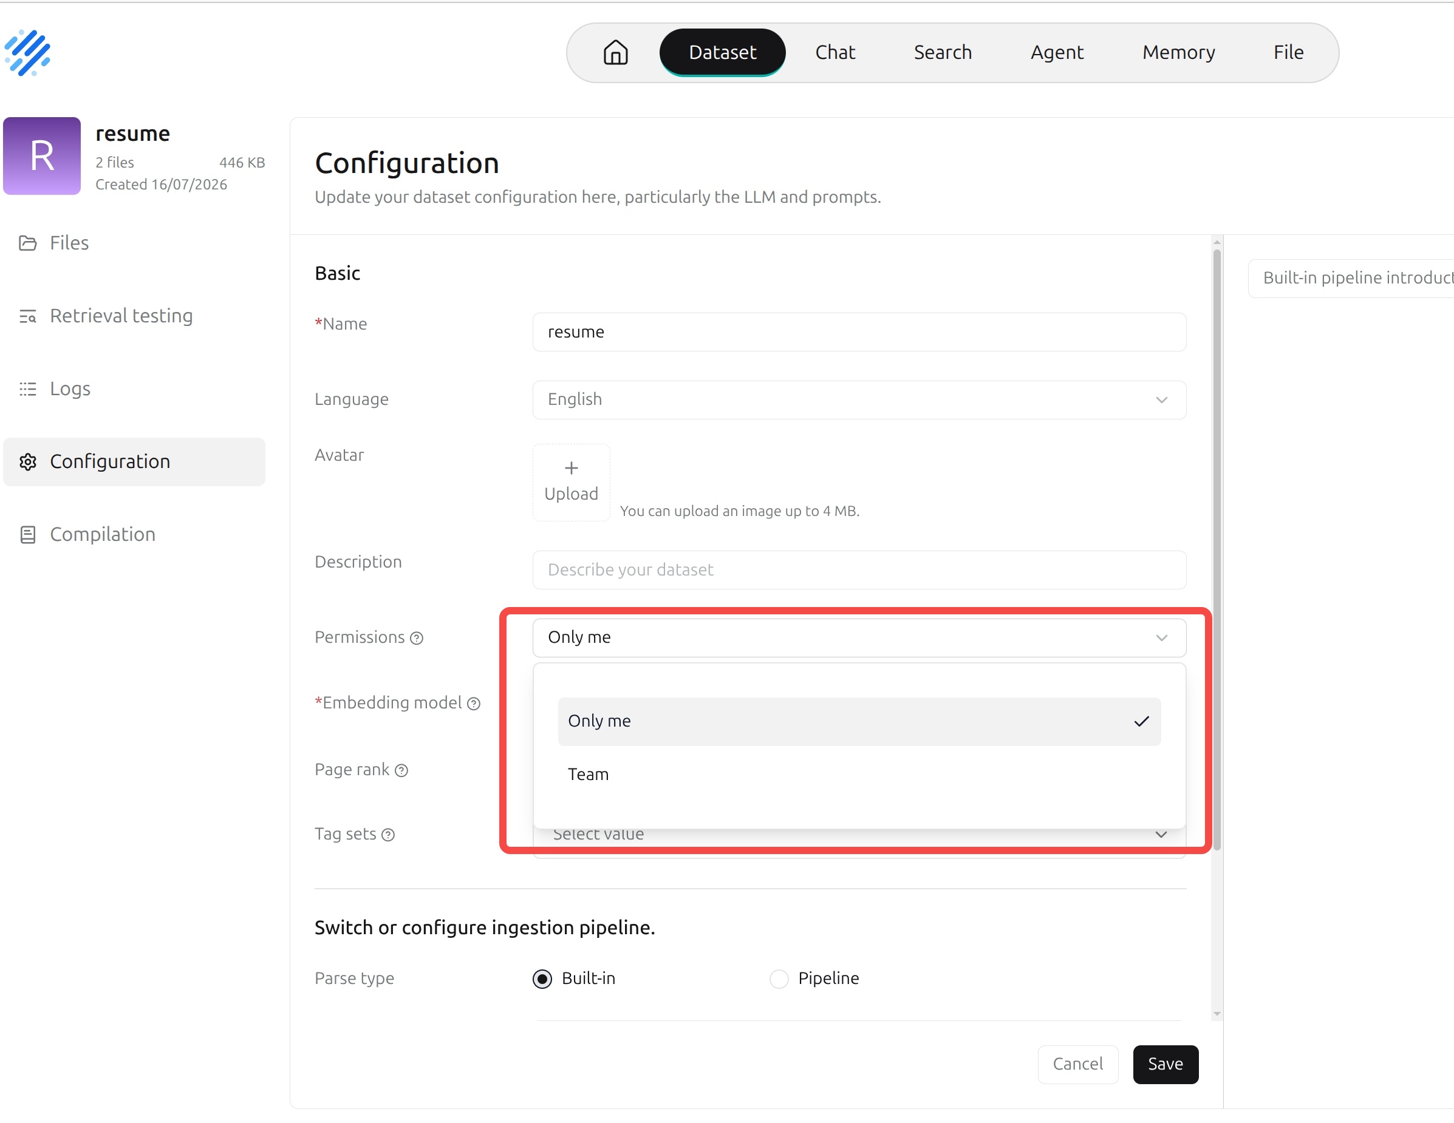
Task: Click the Logs list icon
Action: 27,388
